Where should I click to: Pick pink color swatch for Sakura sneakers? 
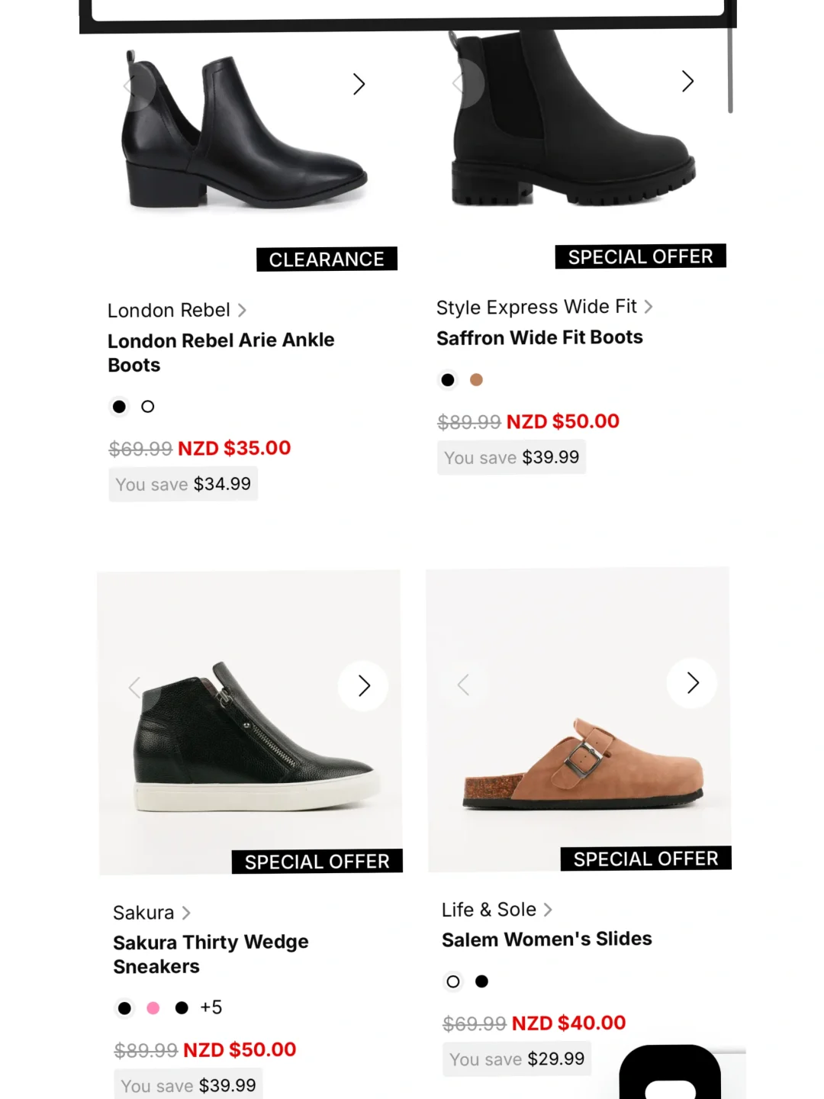[x=153, y=1008]
